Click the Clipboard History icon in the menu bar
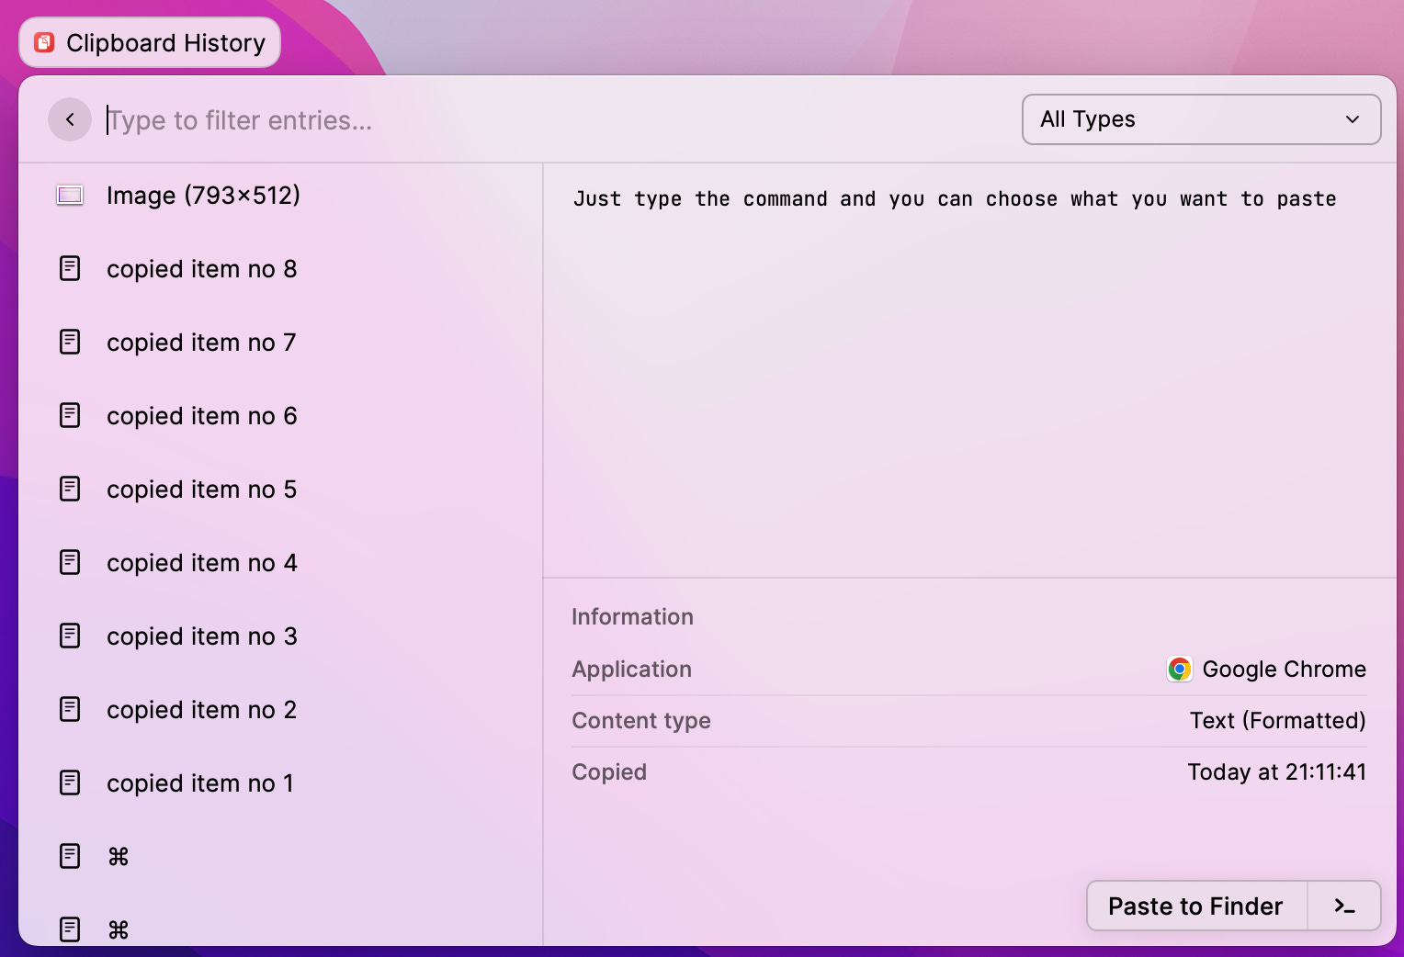 [43, 41]
